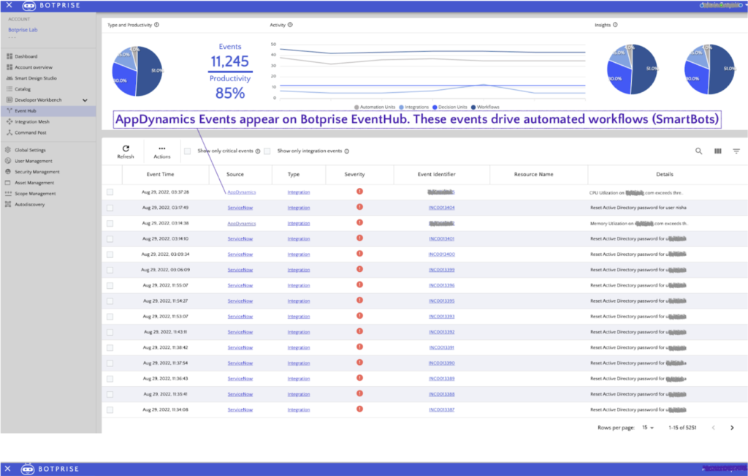Click the Autodiscovery icon
The height and width of the screenshot is (476, 748).
coord(7,204)
